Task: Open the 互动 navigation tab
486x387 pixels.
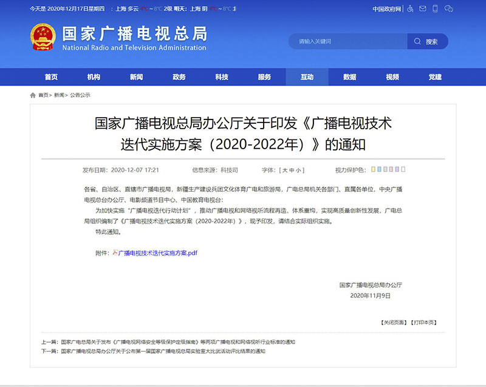Action: click(x=307, y=77)
